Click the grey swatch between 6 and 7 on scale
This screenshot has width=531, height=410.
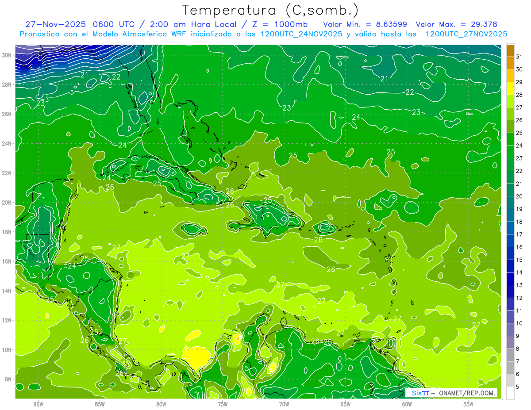pos(510,368)
